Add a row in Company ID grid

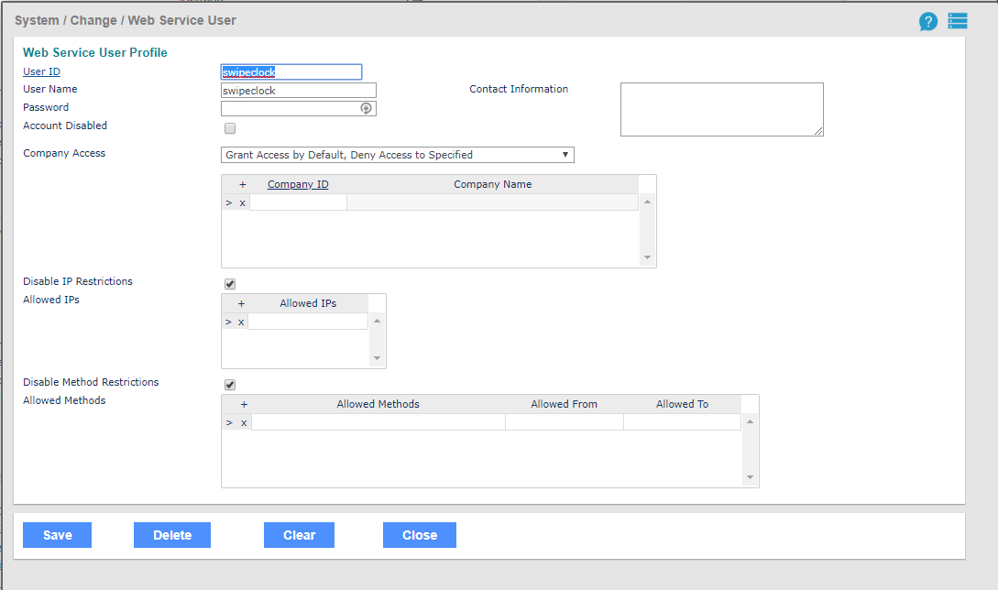[243, 184]
